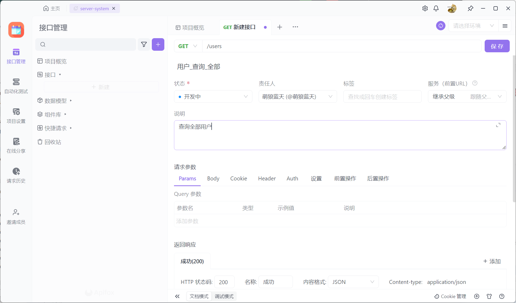
Task: Click the 名称 成功 field
Action: (275, 282)
